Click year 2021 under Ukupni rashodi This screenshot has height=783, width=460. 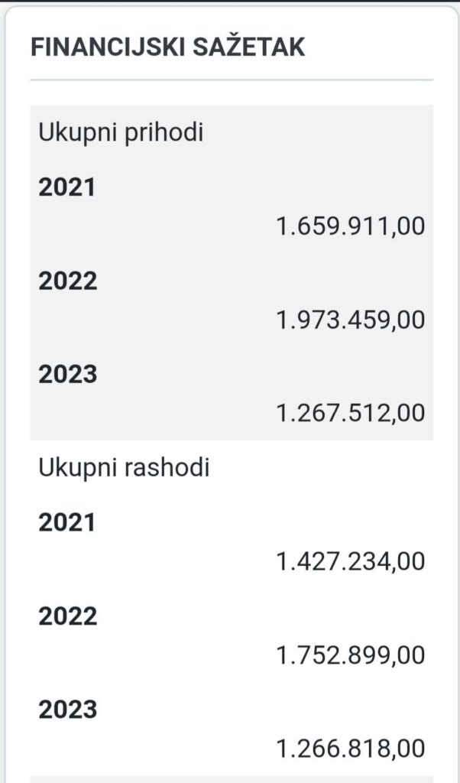point(67,523)
